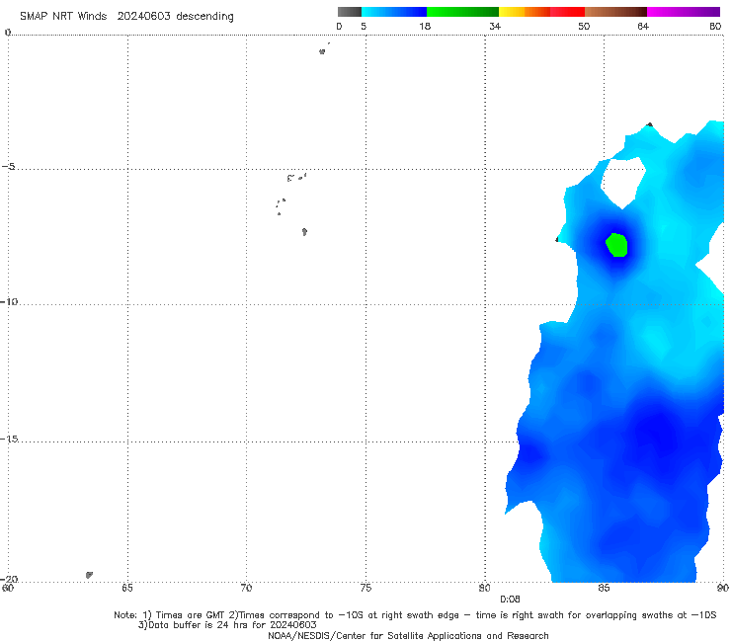Click the color bar label "34"
Screen dimensions: 731x642
[495, 27]
